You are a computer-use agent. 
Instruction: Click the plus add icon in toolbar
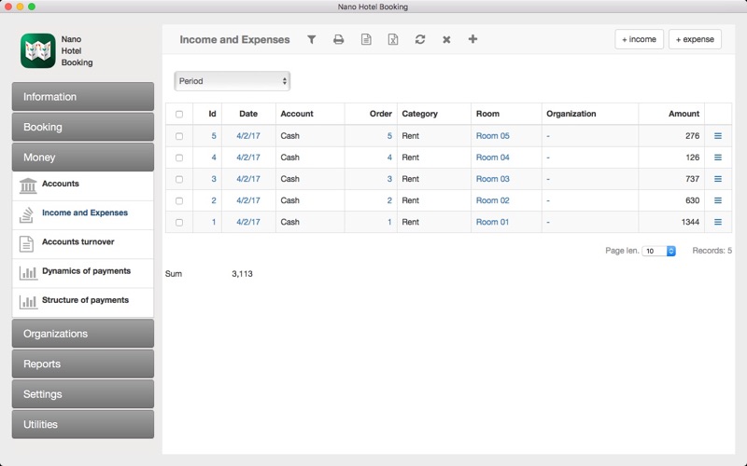[472, 39]
